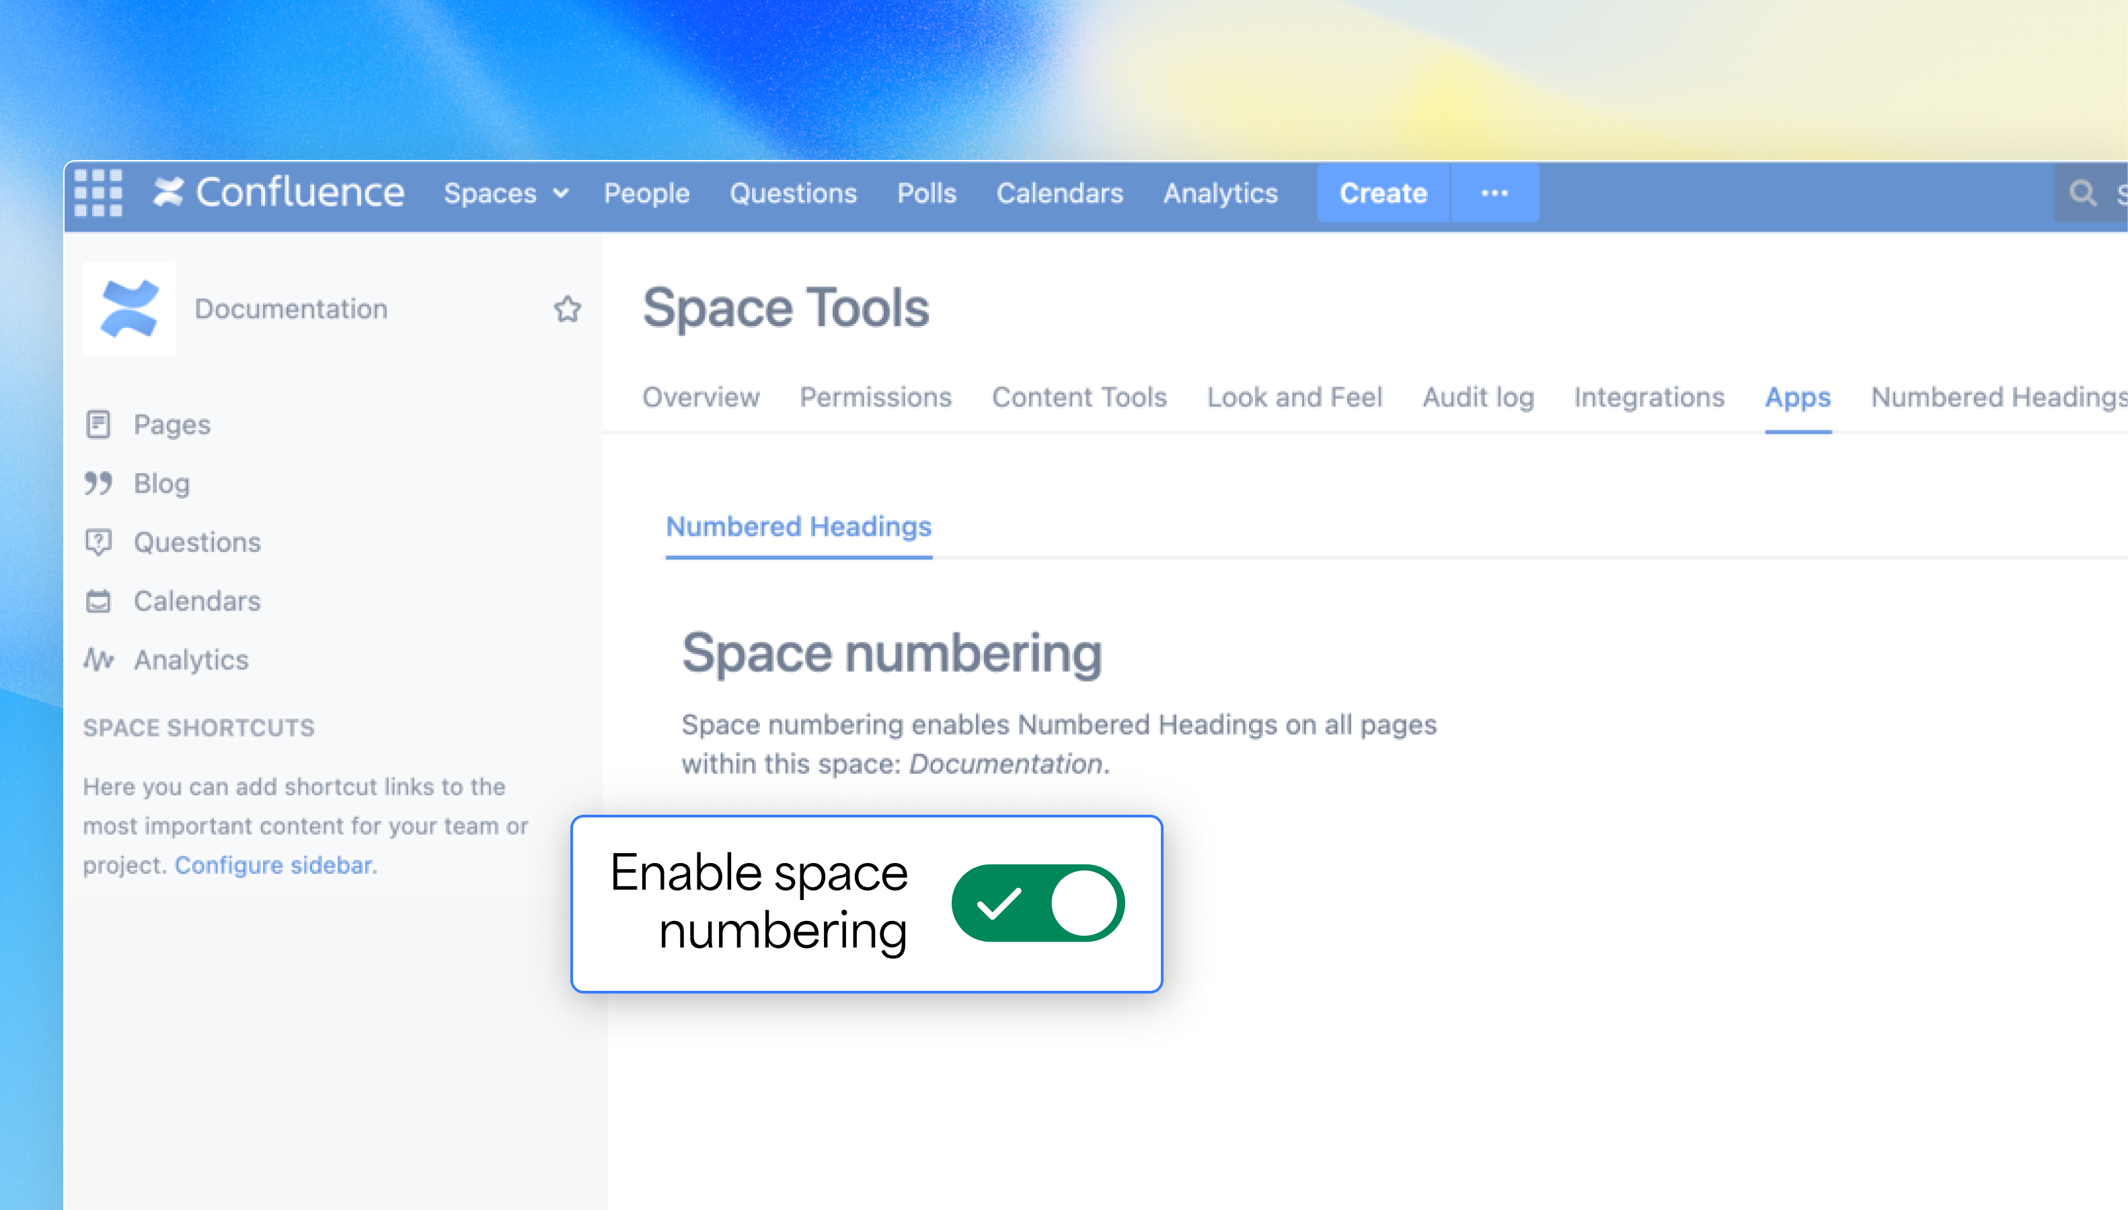Open the Configure sidebar link
The height and width of the screenshot is (1210, 2128).
(x=274, y=865)
